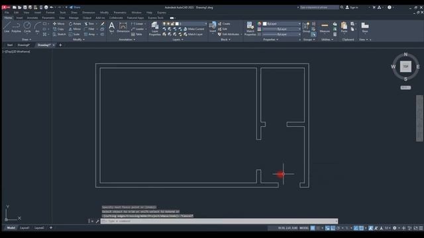Open the Modify menu in menu bar

pyautogui.click(x=104, y=13)
